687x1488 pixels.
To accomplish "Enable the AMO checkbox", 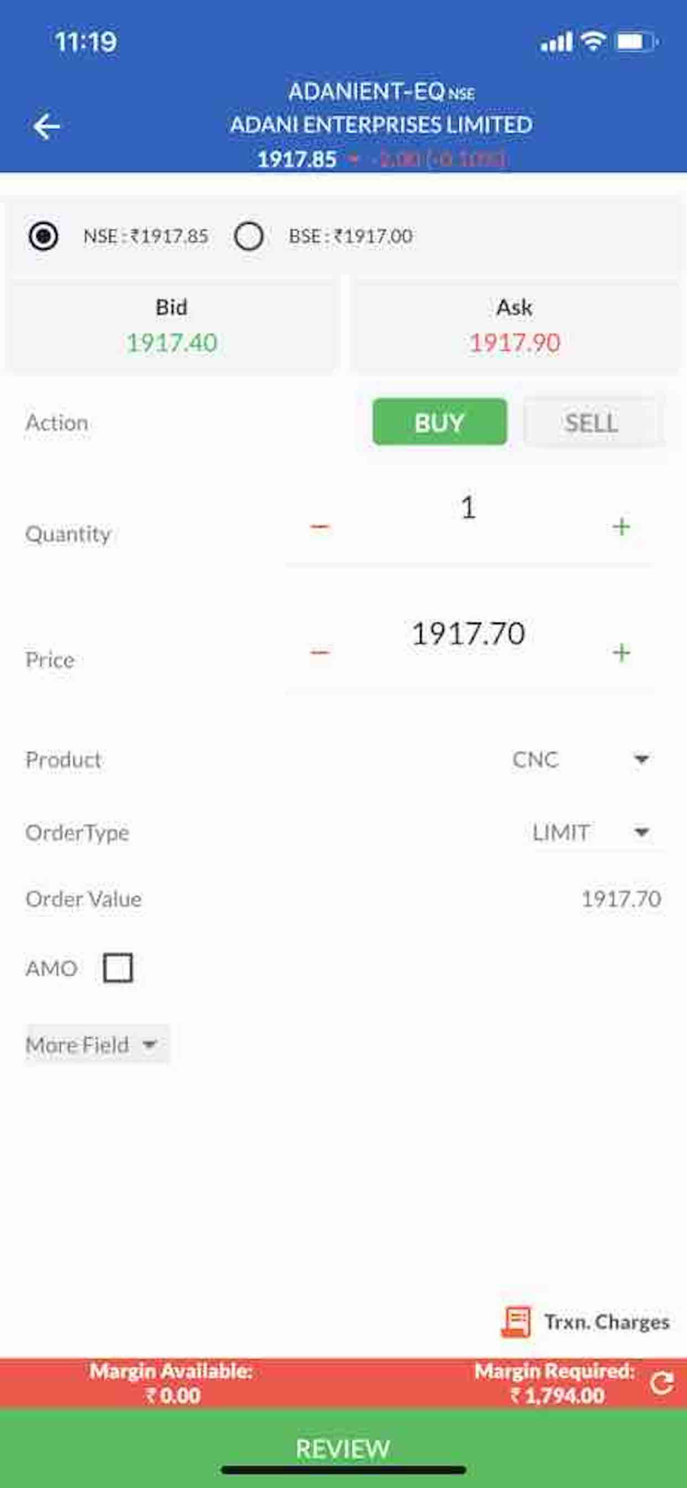I will click(x=118, y=968).
